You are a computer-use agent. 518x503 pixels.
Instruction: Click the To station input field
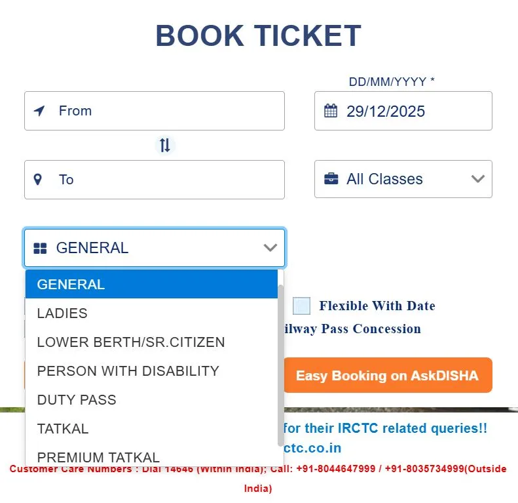(164, 179)
